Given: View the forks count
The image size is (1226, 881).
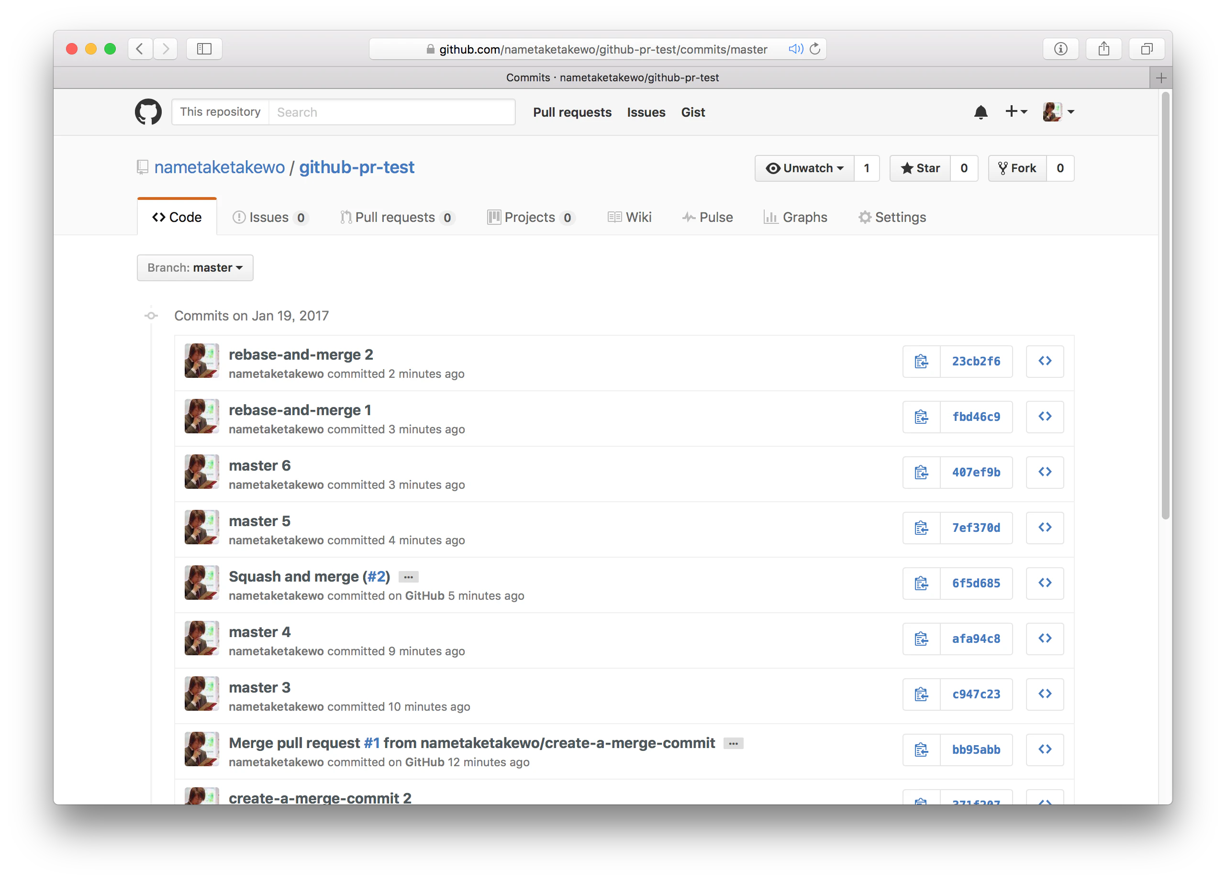Looking at the screenshot, I should pyautogui.click(x=1060, y=168).
